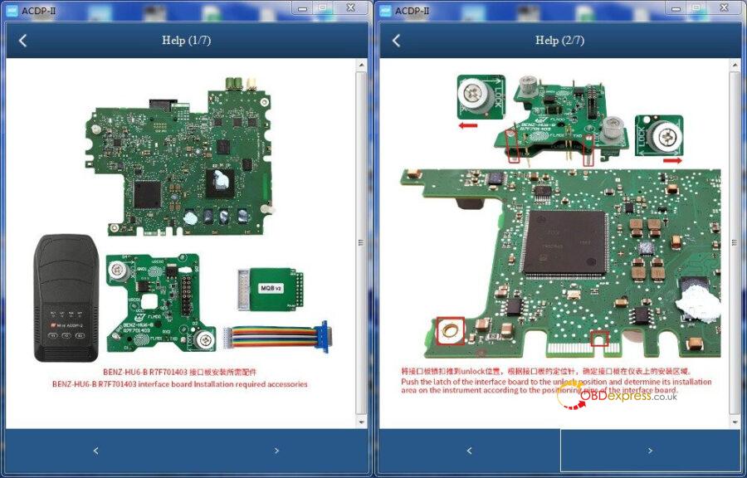Click the rainbow ribbon cable image
747x478 pixels.
278,336
